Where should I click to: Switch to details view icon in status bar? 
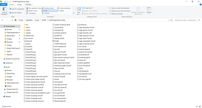pos(197,107)
